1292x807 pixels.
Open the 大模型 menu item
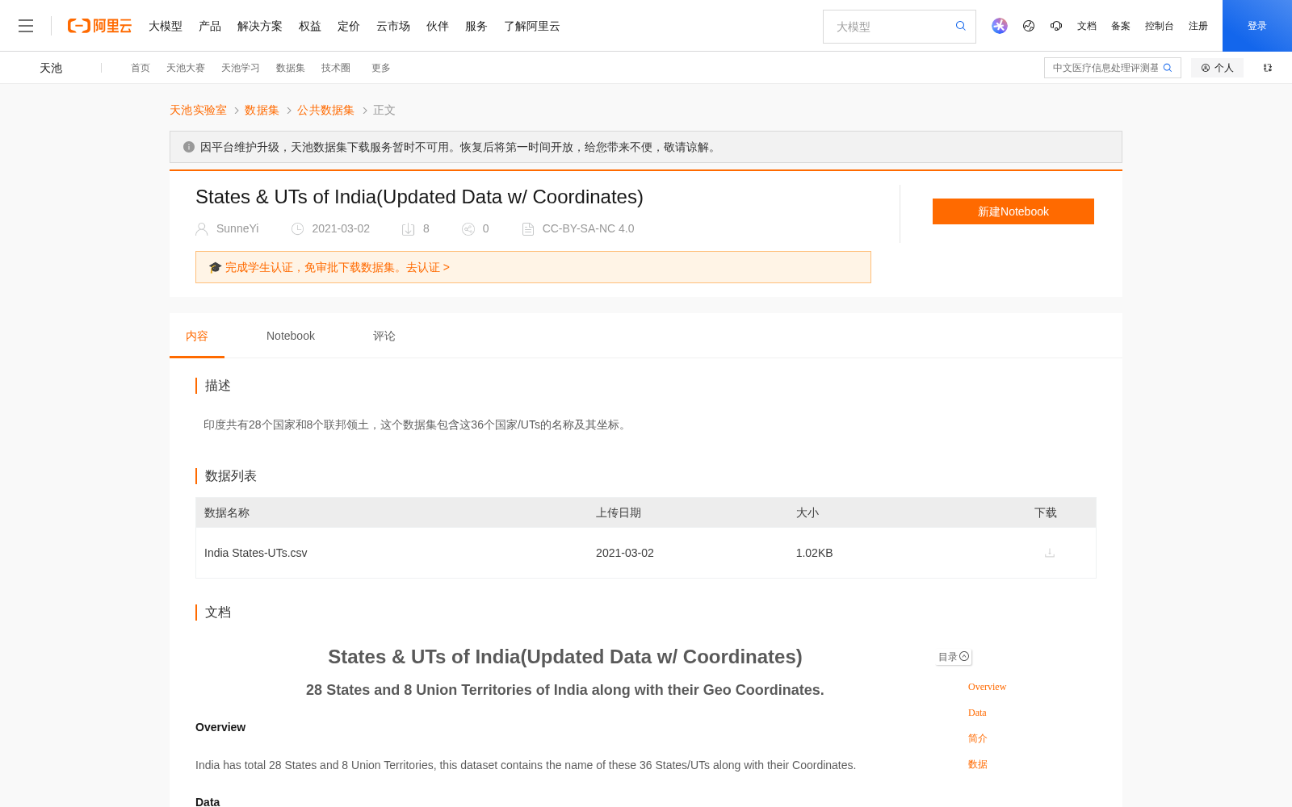tap(166, 26)
